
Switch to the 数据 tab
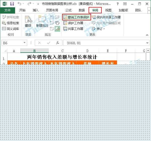(82, 10)
